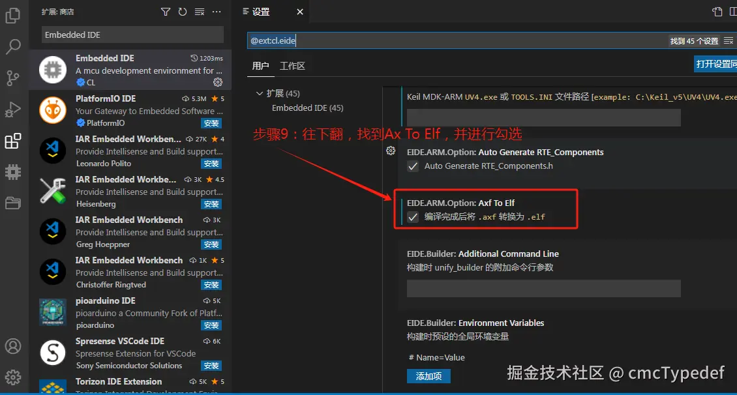Click the 找到 45 个设置 count badge
This screenshot has height=395, width=737.
coord(694,41)
